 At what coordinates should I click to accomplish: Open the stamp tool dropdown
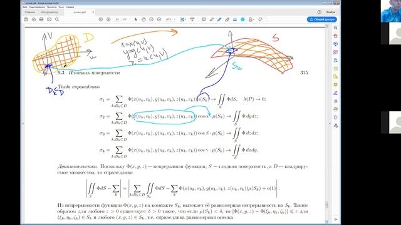click(251, 19)
